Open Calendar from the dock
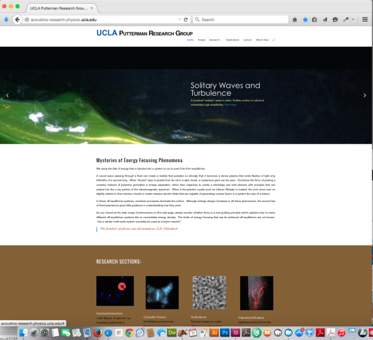The image size is (373, 340). tap(193, 333)
